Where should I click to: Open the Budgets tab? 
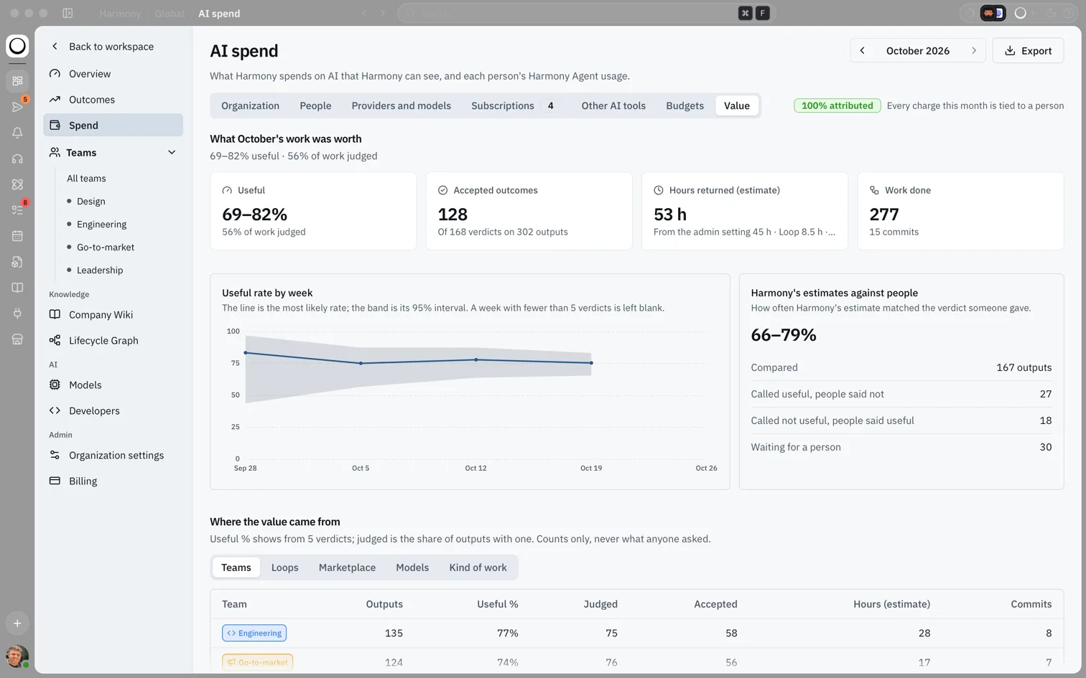coord(684,105)
